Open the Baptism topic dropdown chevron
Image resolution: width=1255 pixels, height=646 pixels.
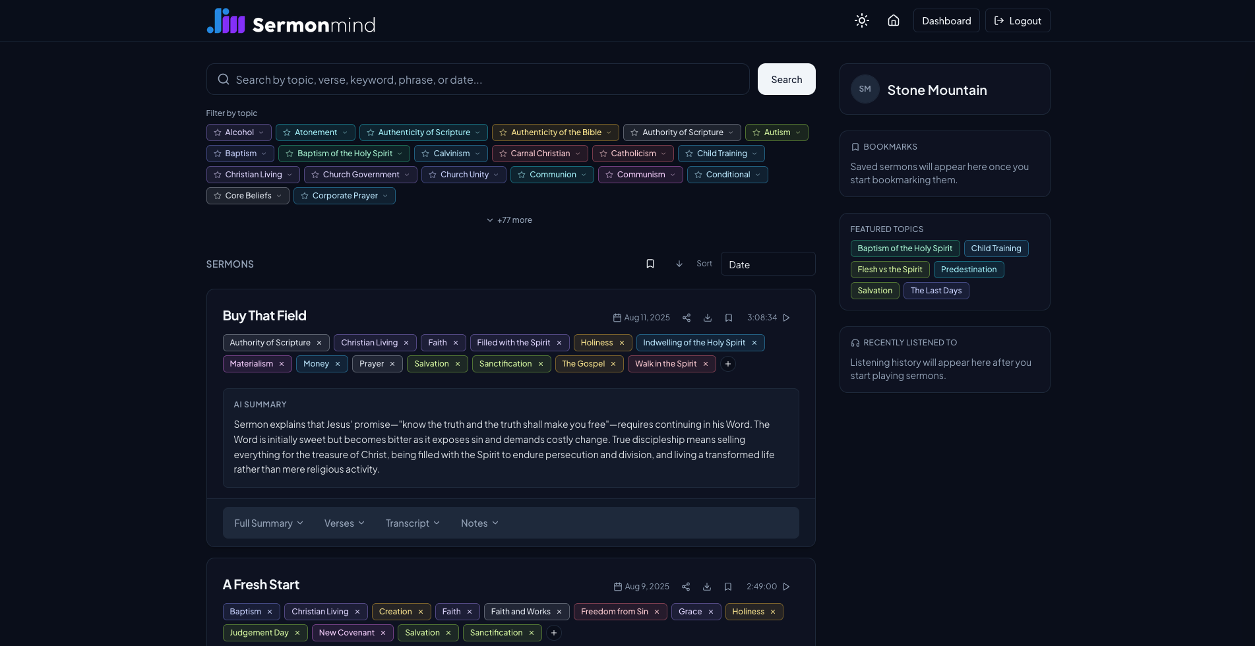tap(264, 154)
